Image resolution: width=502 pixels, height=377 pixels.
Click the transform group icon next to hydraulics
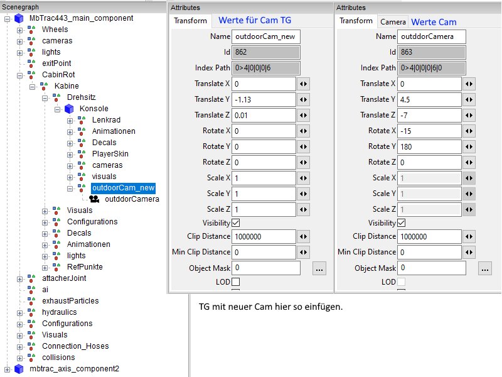pyautogui.click(x=32, y=312)
